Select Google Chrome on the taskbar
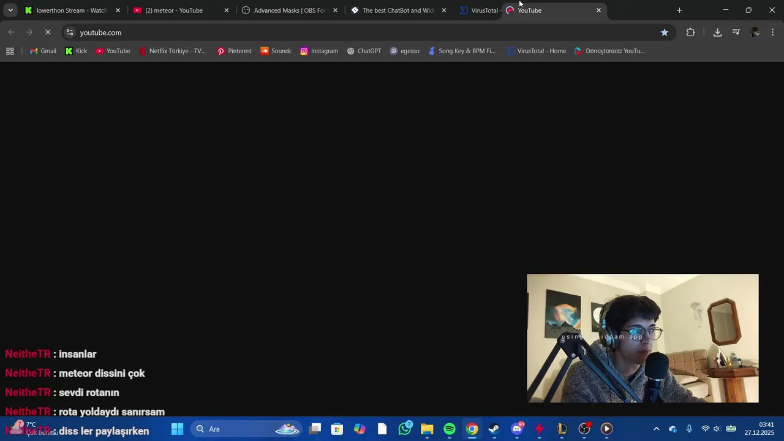The width and height of the screenshot is (784, 441). point(472,429)
